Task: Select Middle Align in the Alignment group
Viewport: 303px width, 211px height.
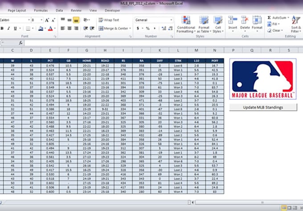Action: [70, 20]
